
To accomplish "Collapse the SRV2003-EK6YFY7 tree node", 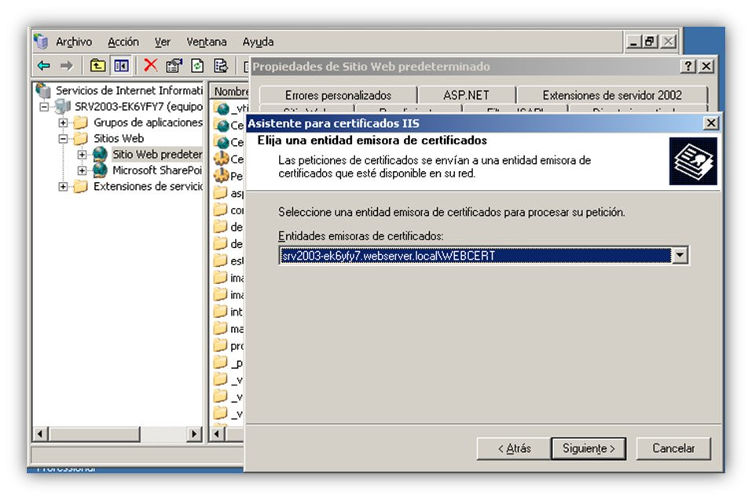I will pos(44,106).
